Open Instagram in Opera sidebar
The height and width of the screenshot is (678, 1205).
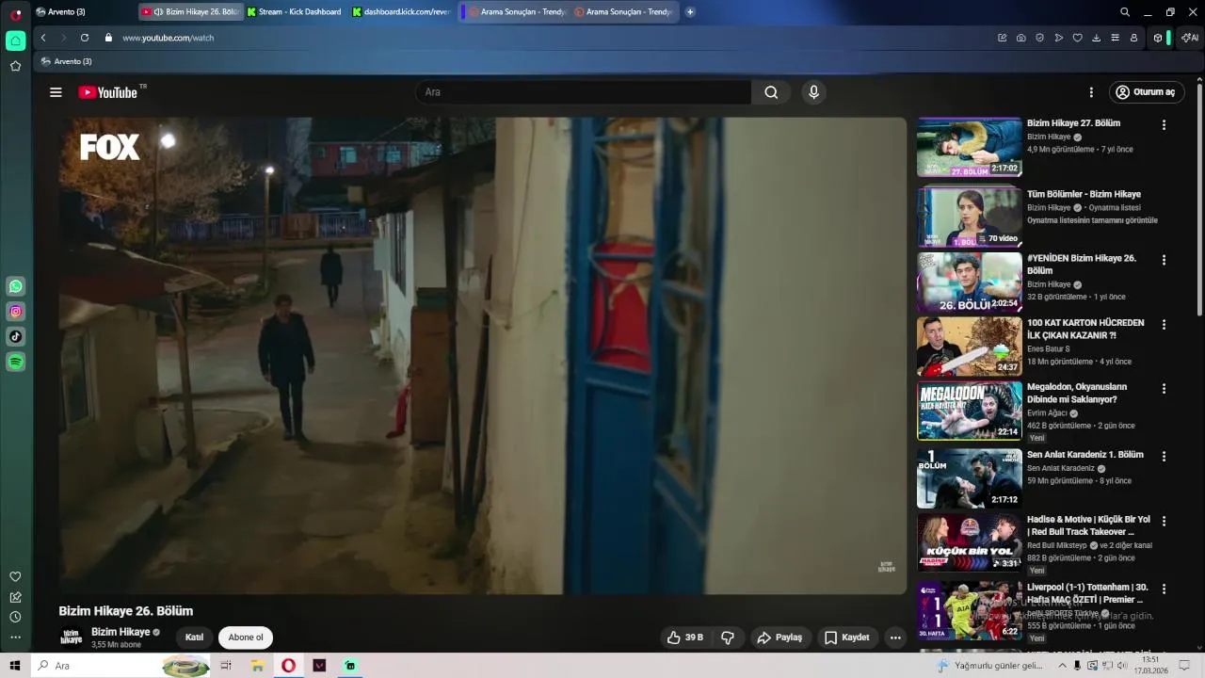(15, 312)
